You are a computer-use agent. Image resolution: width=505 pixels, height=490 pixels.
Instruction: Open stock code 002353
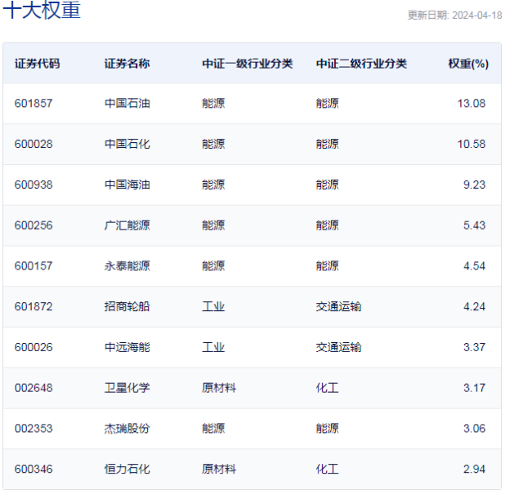[x=34, y=429]
